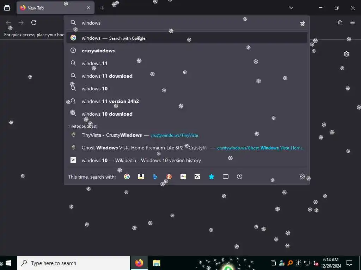Reload the current page
Viewport: 361px width, 270px height.
coord(34,22)
